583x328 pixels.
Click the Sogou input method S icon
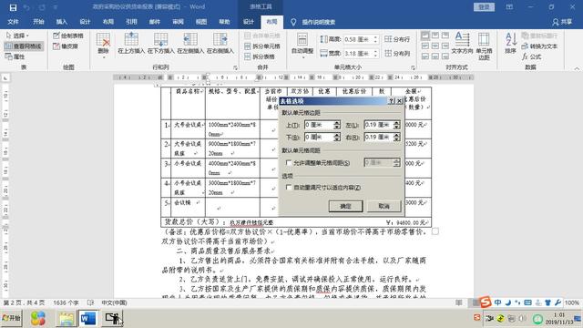tap(486, 302)
